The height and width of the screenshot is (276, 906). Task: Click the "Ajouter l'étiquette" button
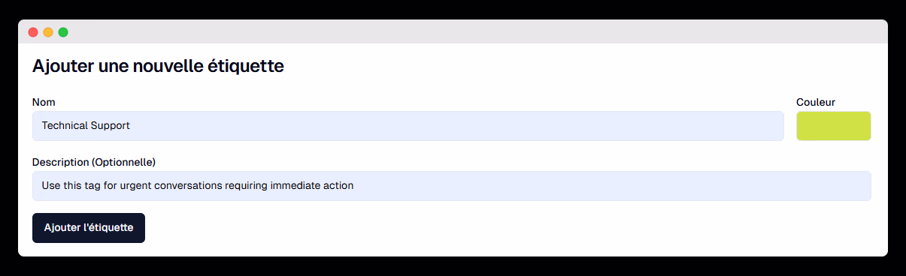pyautogui.click(x=89, y=228)
